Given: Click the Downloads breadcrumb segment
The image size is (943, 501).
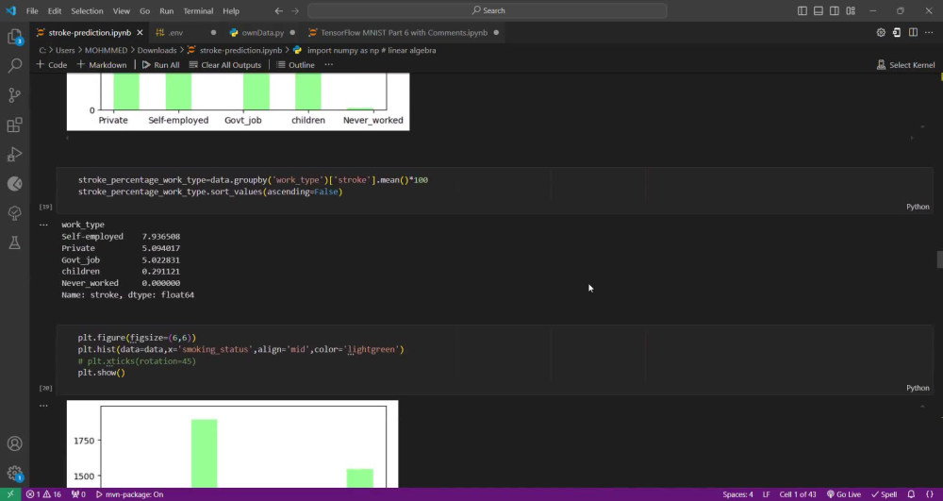Looking at the screenshot, I should pos(157,51).
